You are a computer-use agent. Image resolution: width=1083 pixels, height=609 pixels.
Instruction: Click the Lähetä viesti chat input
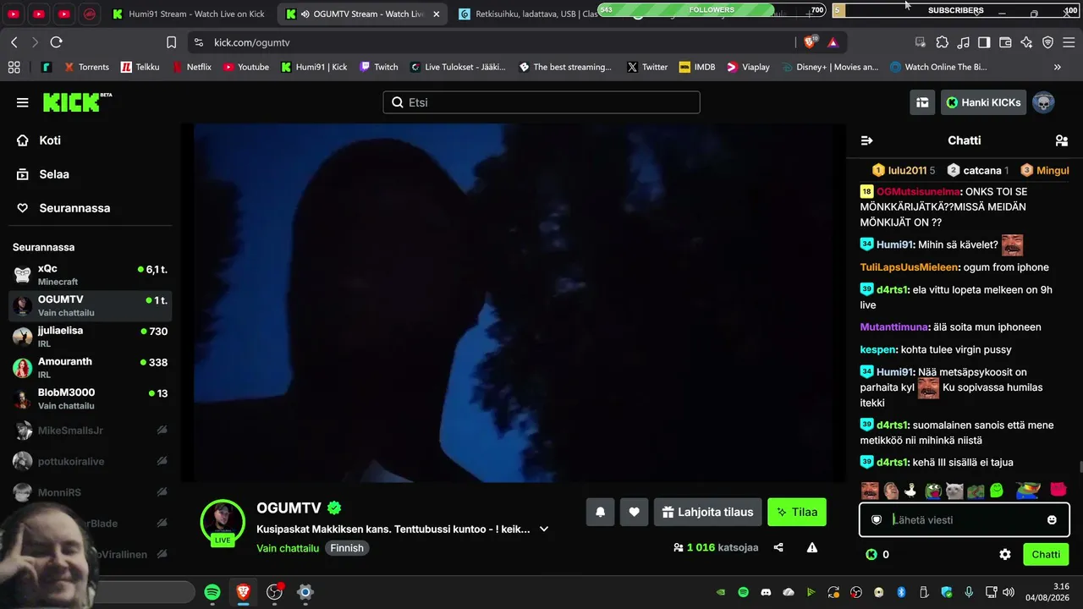coord(964,519)
